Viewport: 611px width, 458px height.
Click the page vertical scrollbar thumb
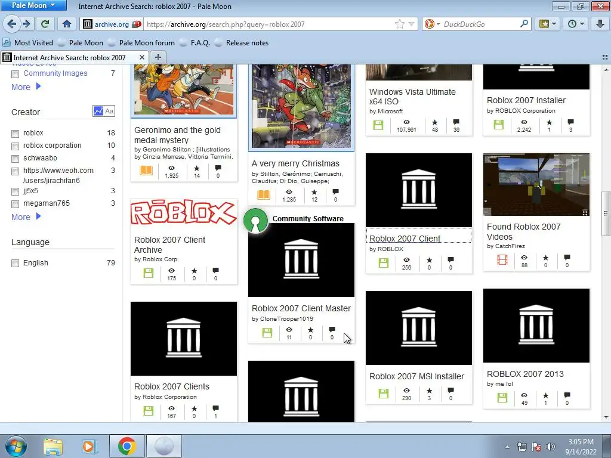[605, 213]
